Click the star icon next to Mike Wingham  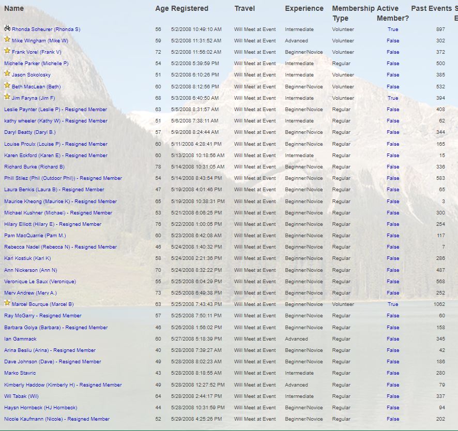coord(7,39)
